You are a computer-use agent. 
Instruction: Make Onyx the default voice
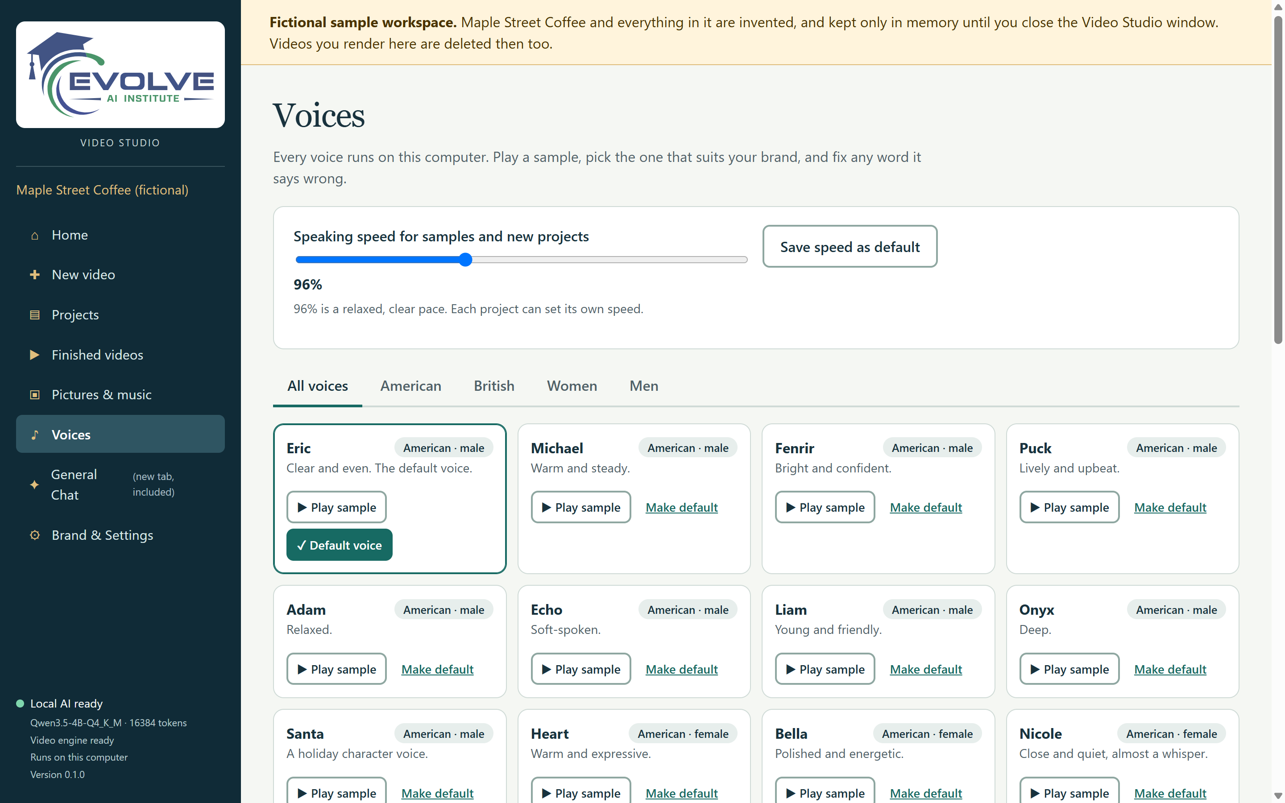[1170, 670]
